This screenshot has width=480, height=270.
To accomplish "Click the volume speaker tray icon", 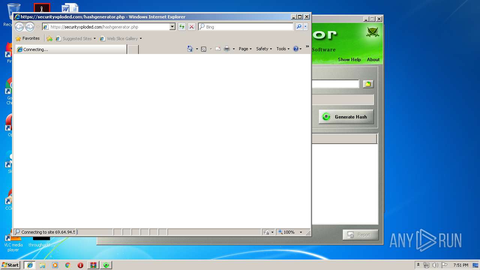I will [435, 265].
